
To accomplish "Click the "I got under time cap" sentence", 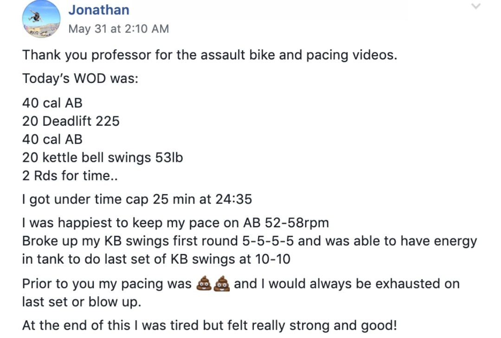I will click(x=137, y=199).
